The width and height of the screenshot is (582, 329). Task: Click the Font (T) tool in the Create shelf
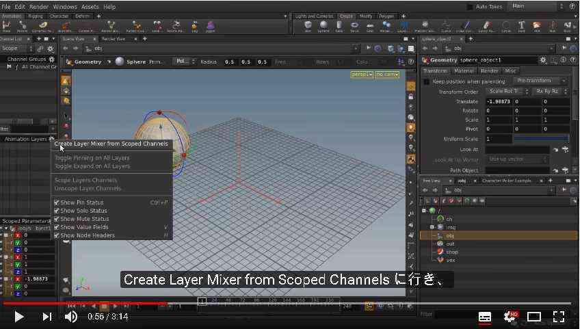pos(522,25)
